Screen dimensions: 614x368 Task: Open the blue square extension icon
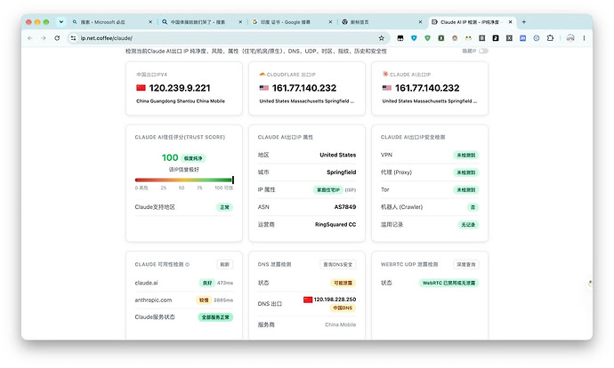[522, 38]
